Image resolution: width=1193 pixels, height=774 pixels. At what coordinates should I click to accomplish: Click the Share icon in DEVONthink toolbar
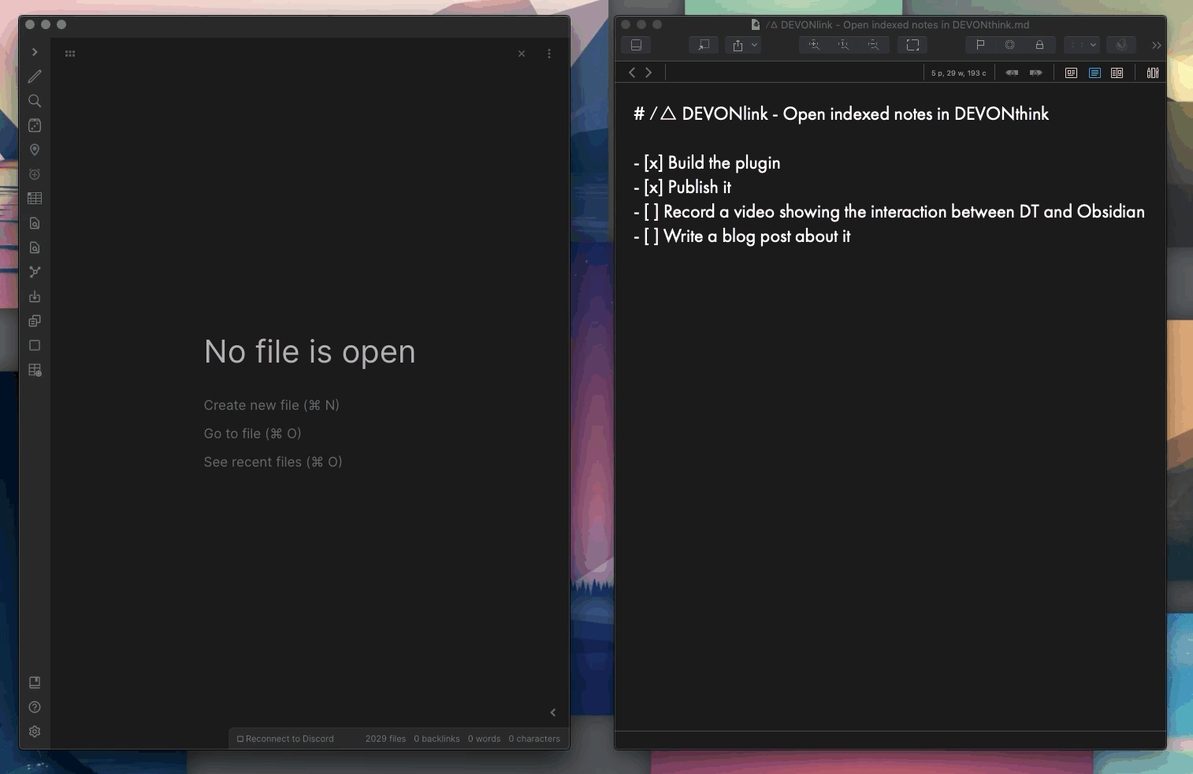[738, 45]
